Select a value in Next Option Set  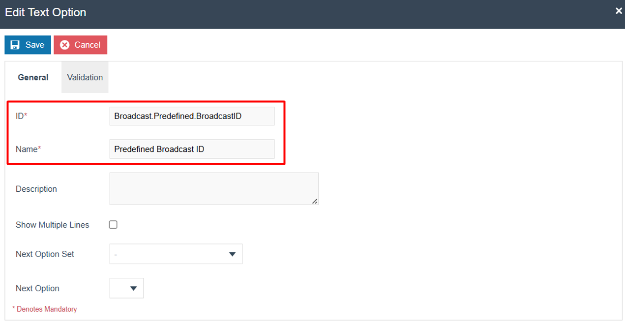click(x=176, y=254)
